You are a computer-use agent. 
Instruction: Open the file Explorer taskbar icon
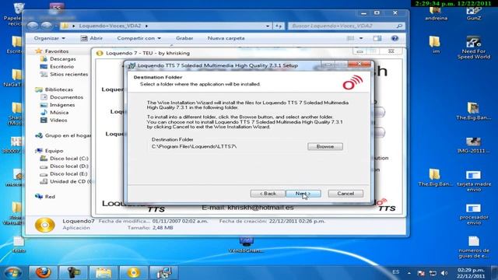click(x=103, y=273)
